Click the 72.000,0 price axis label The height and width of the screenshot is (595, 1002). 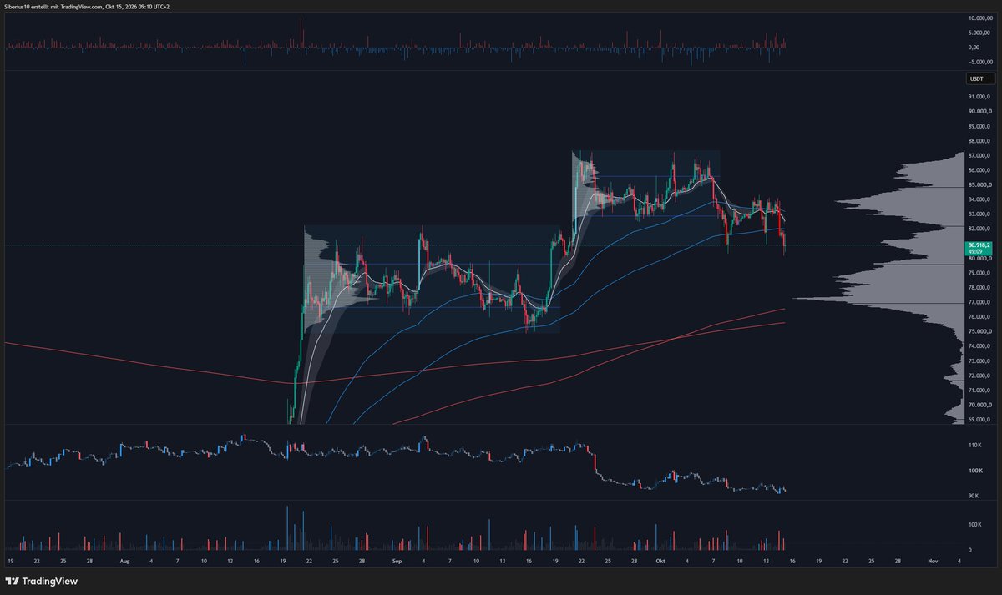tap(979, 376)
